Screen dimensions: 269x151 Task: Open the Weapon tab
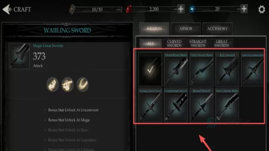154,29
